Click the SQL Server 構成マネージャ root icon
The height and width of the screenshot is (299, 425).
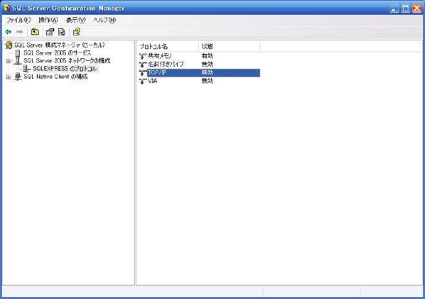click(9, 45)
